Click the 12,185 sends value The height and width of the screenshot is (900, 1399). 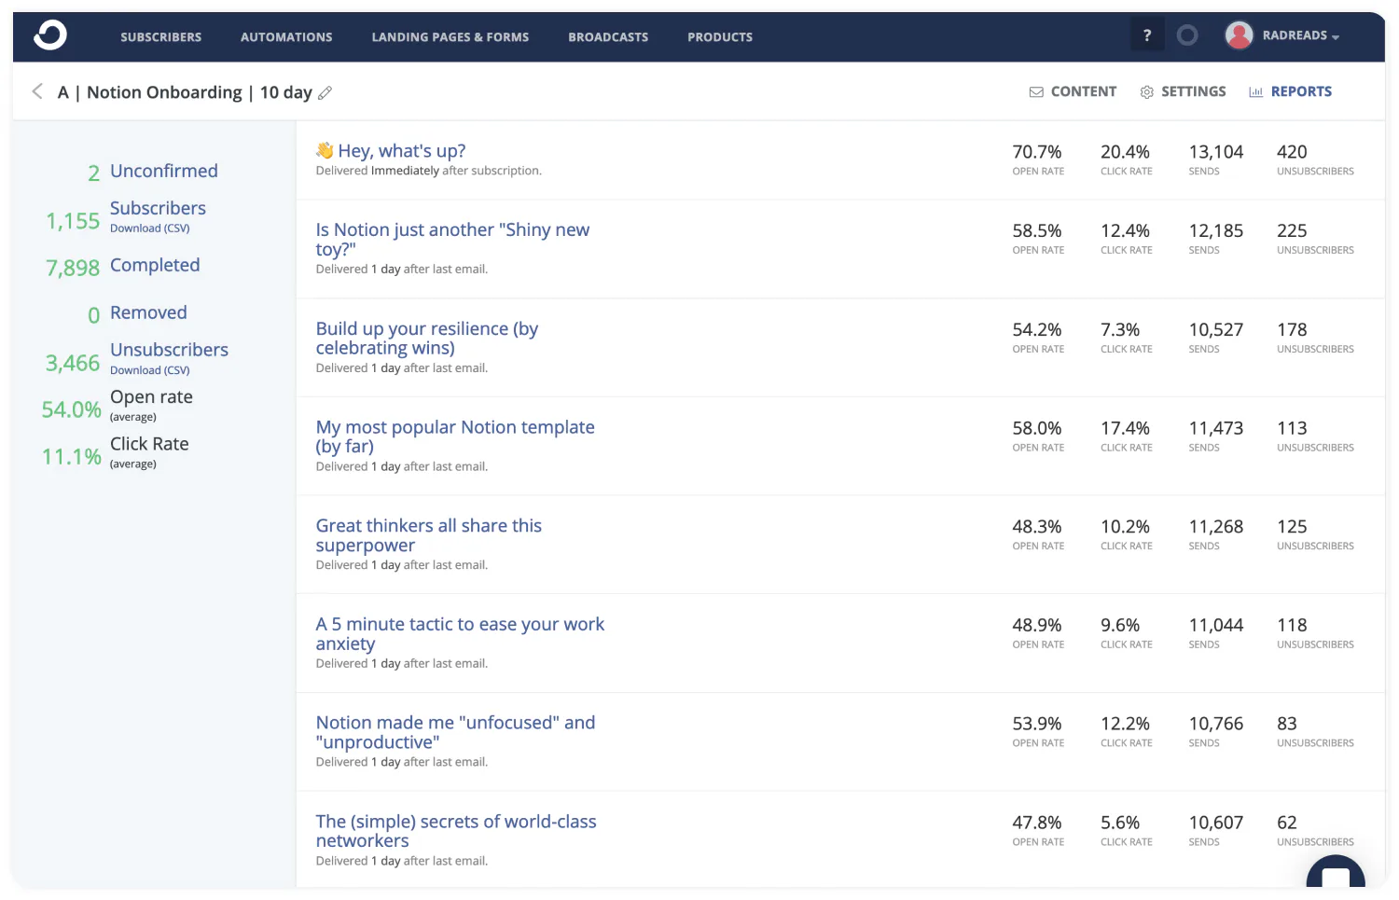point(1216,230)
